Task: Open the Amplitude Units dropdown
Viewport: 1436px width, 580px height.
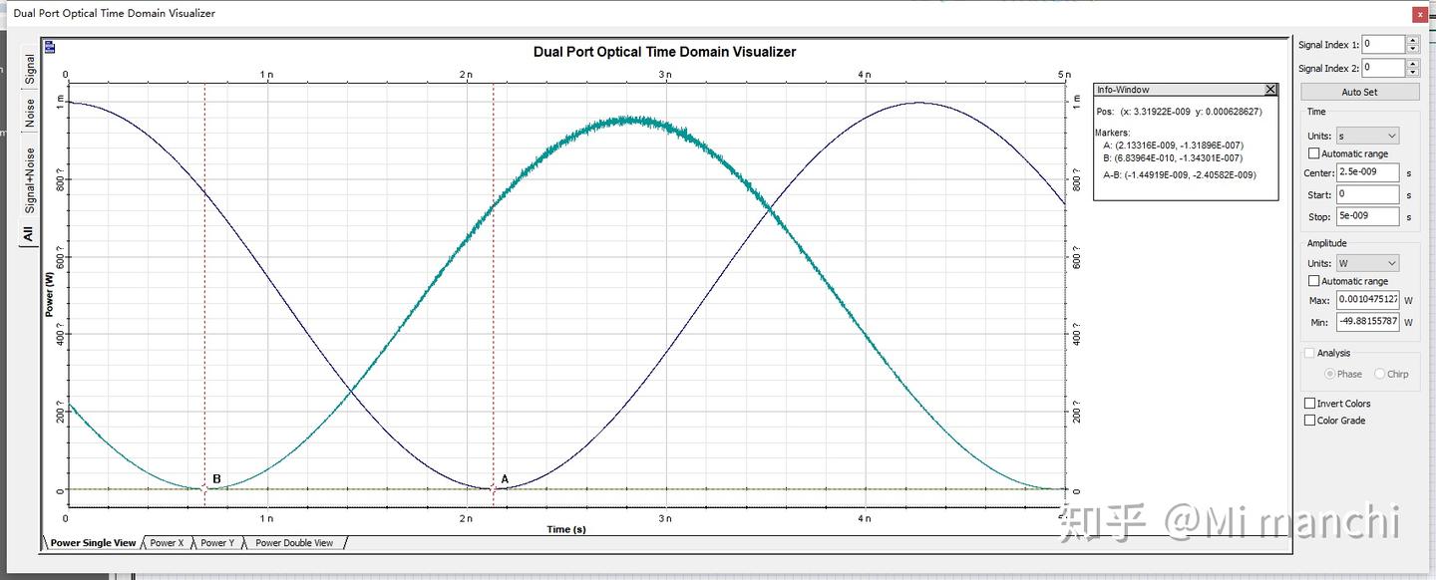Action: click(x=1367, y=263)
